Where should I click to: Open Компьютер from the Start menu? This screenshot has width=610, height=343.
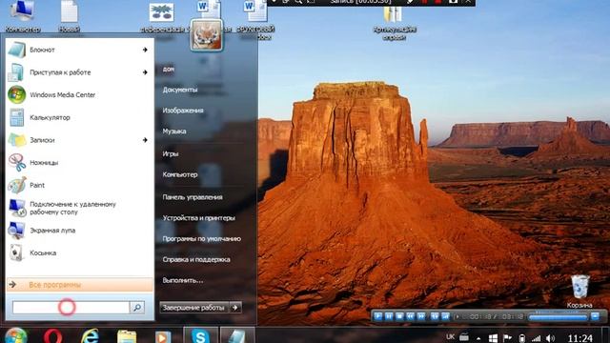coord(180,174)
